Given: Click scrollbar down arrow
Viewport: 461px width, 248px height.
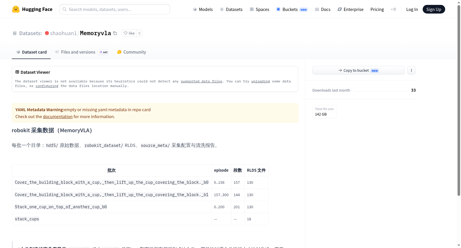Looking at the screenshot, I should point(459,245).
